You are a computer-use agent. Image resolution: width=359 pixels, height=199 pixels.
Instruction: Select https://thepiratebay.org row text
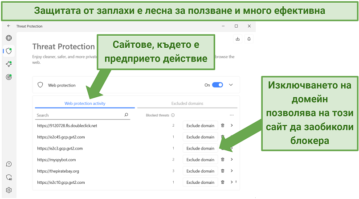pyautogui.click(x=58, y=171)
